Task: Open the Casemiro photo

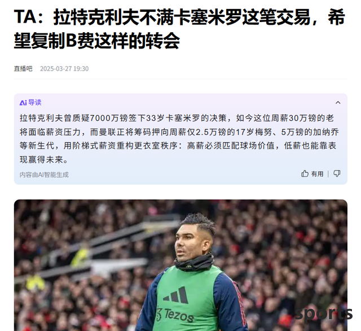Action: (180, 265)
